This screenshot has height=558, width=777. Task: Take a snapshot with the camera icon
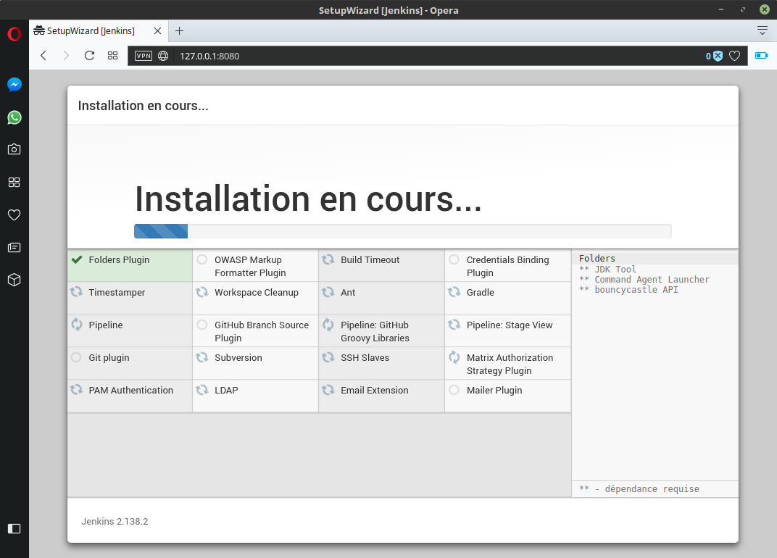(14, 149)
